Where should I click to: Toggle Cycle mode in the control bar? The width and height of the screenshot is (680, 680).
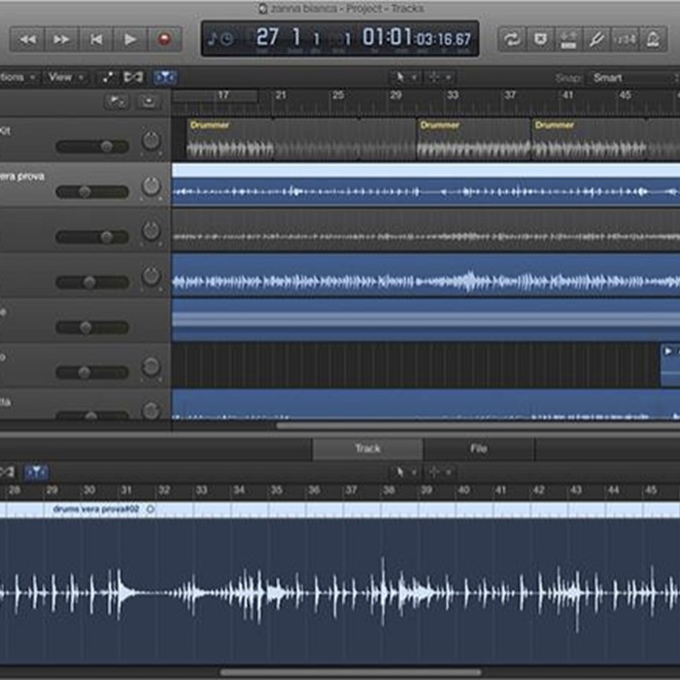[x=510, y=39]
